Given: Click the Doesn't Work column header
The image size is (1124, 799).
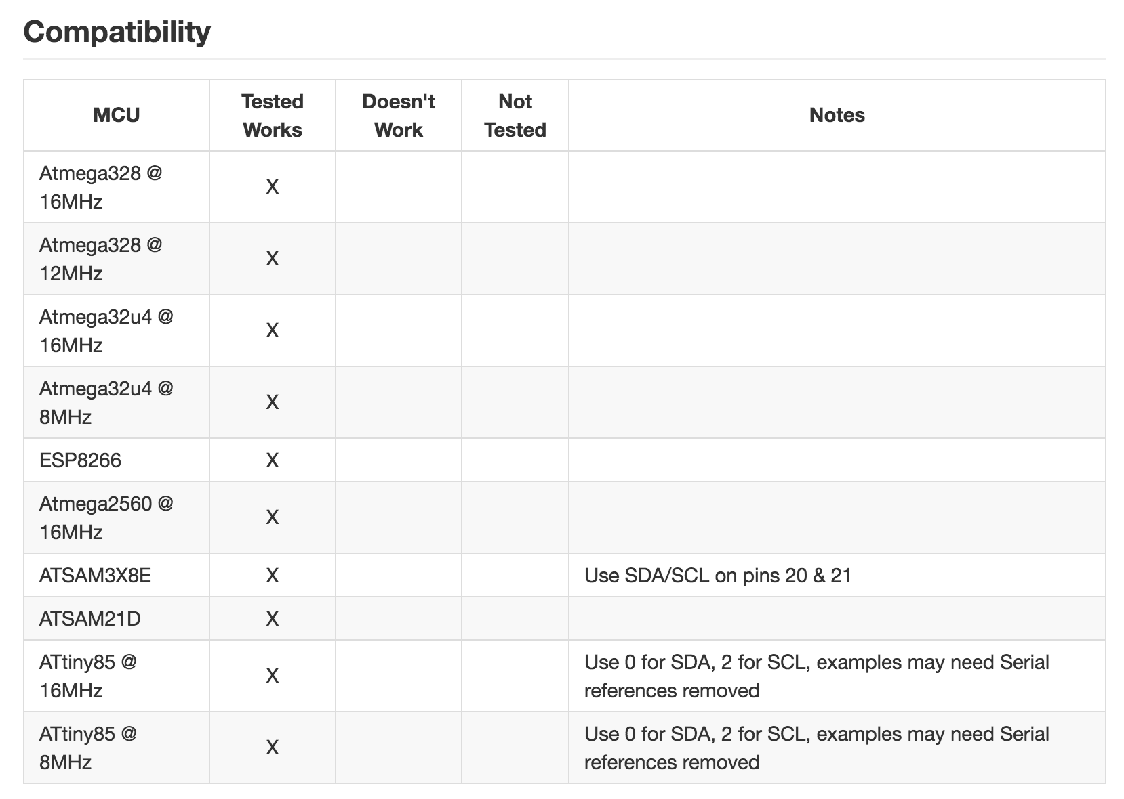Looking at the screenshot, I should click(x=399, y=115).
